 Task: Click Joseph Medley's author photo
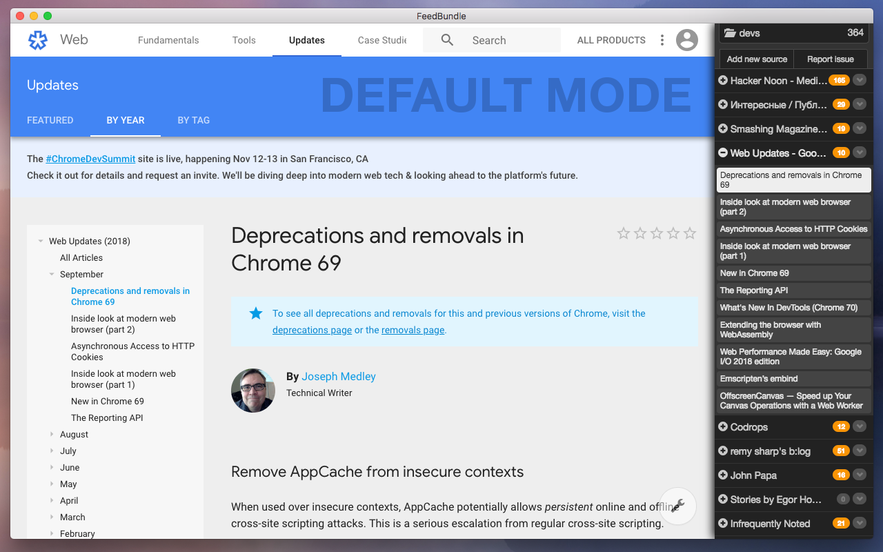click(x=253, y=391)
